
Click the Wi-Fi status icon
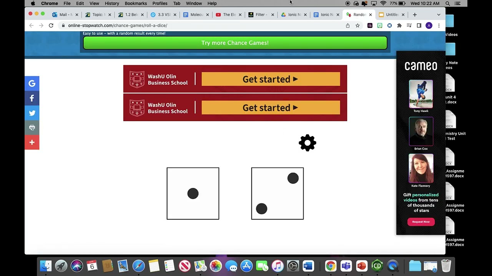point(383,3)
